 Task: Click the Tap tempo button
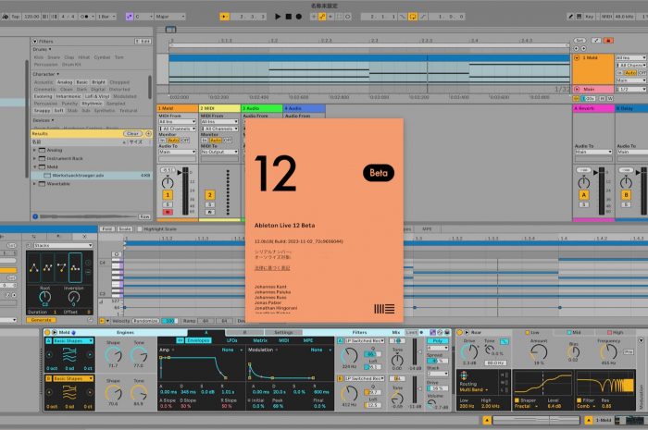(x=16, y=17)
